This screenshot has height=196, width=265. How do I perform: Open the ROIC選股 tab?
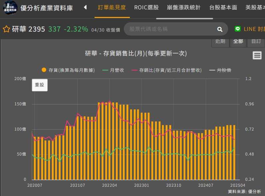(x=146, y=7)
